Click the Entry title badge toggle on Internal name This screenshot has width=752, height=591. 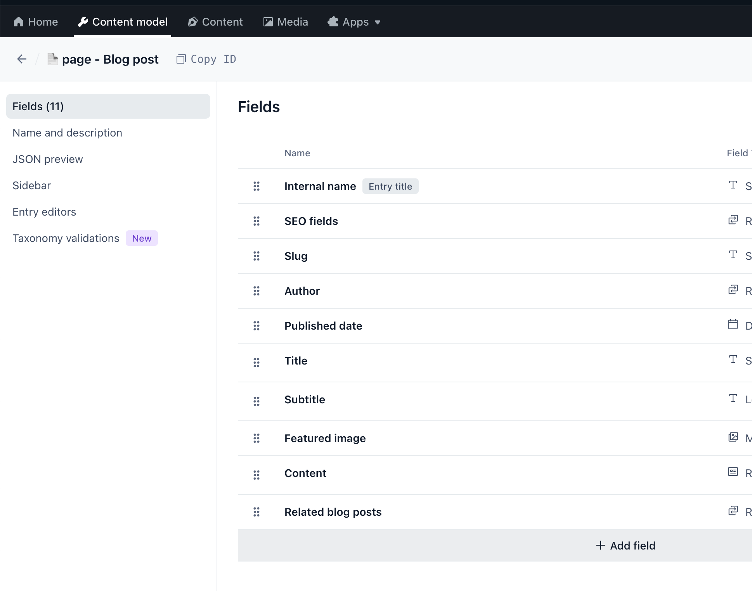tap(391, 186)
